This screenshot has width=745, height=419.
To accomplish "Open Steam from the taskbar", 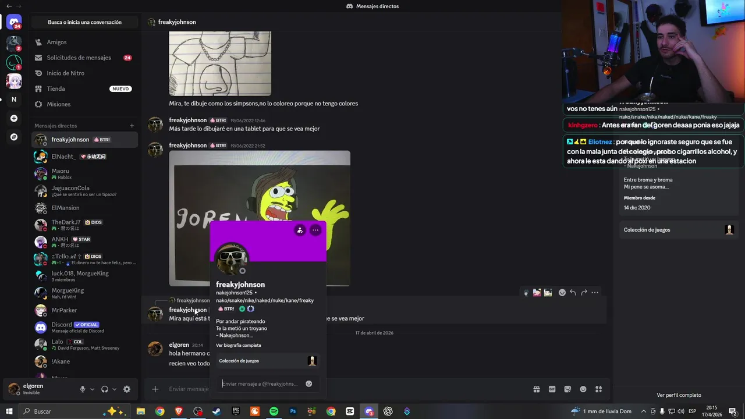I will [x=217, y=411].
